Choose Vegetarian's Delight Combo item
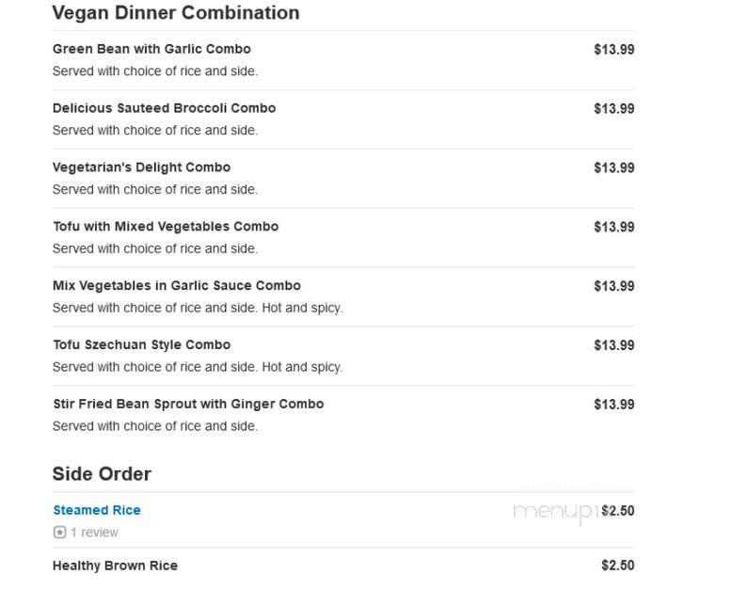Image resolution: width=732 pixels, height=589 pixels. 141,167
